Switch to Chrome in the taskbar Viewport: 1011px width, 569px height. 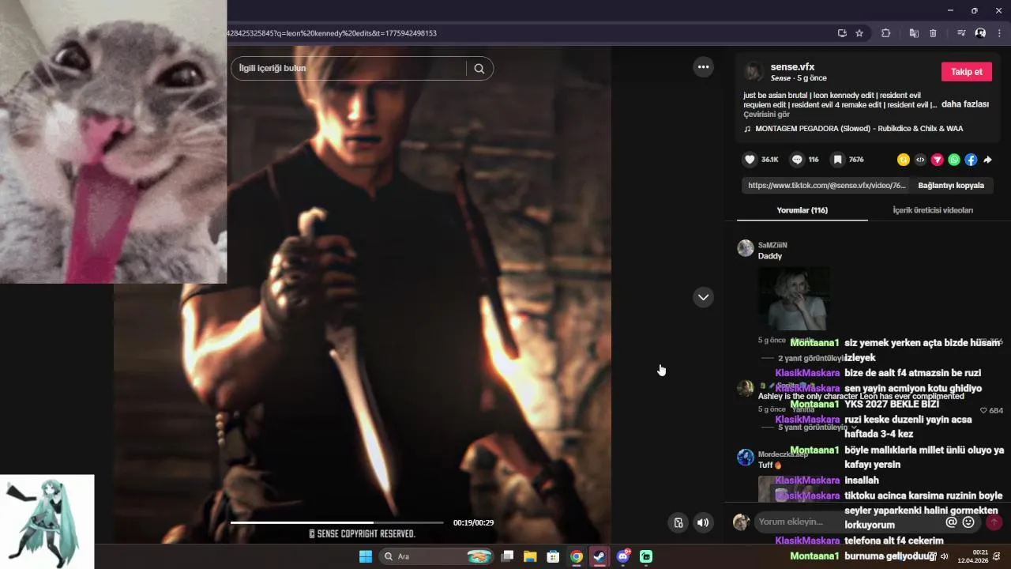point(577,556)
